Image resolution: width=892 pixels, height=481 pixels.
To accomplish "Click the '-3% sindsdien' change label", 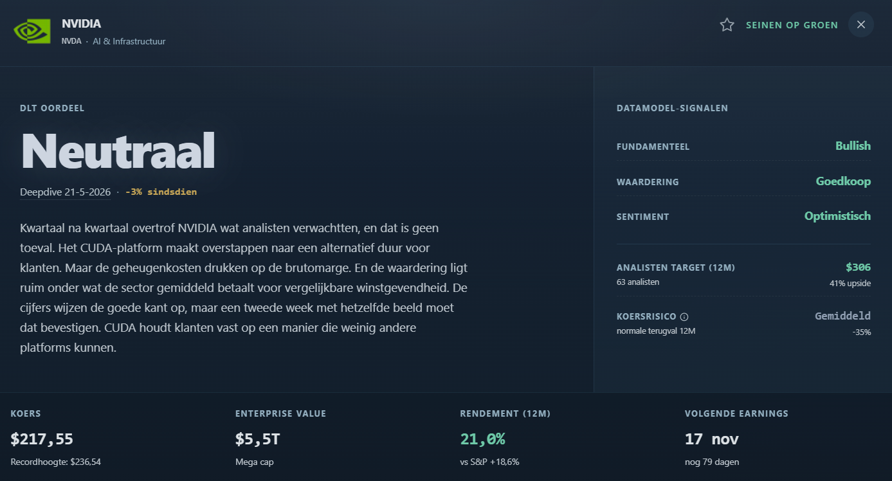I will (161, 192).
